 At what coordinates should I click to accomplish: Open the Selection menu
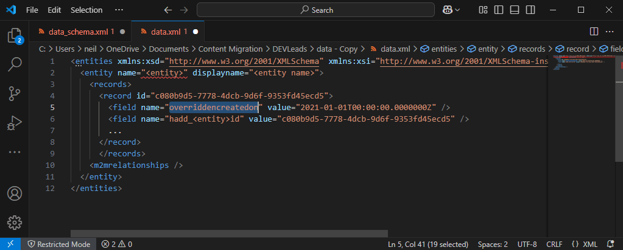86,10
